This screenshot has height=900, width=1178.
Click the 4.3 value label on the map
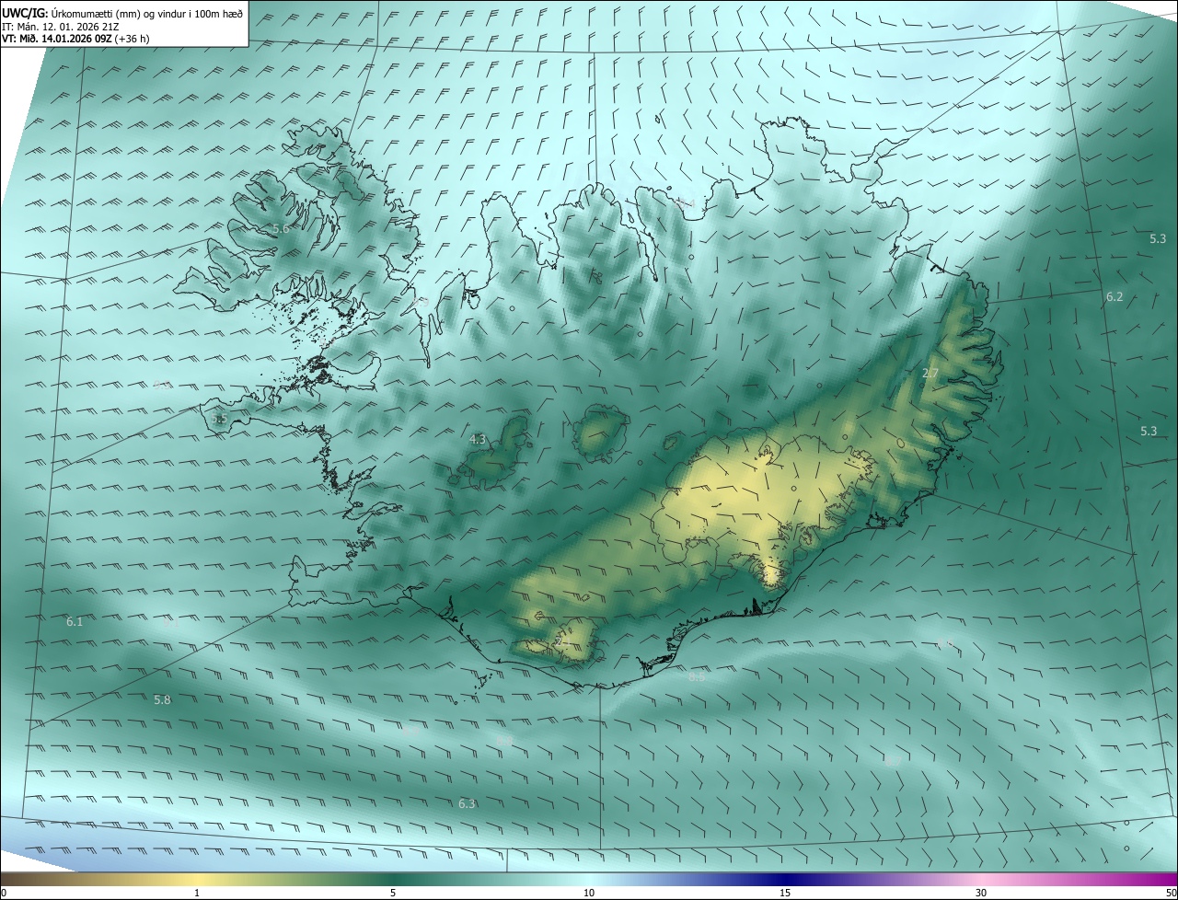[478, 440]
